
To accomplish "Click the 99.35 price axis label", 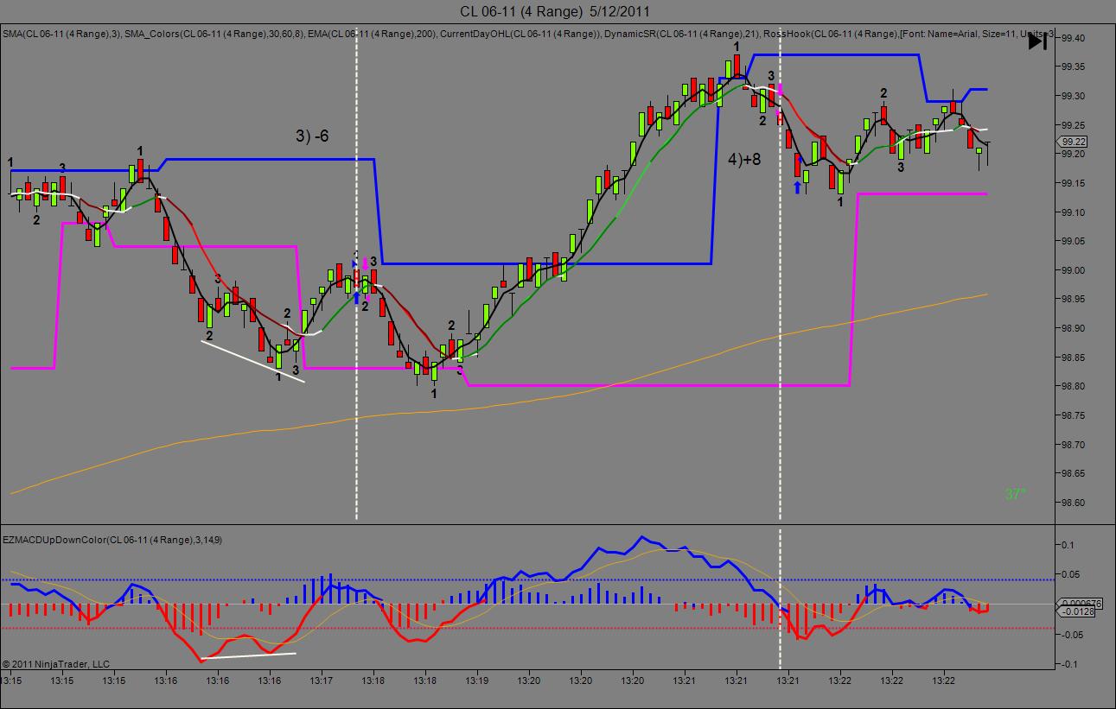I will click(1075, 66).
